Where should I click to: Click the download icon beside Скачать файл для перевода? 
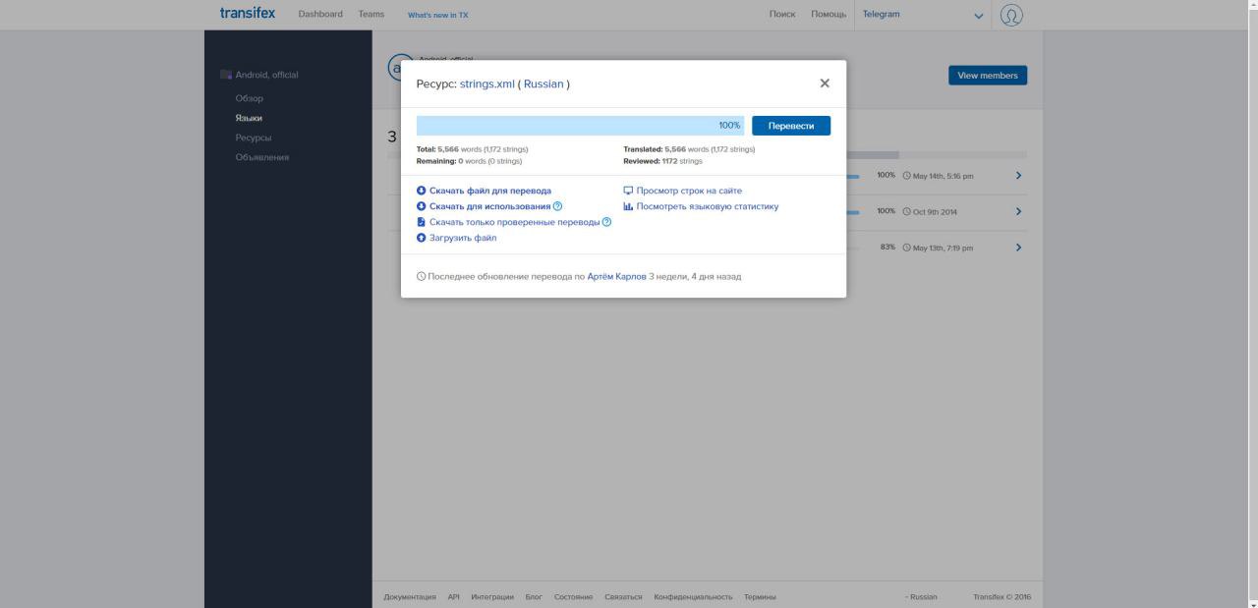point(422,191)
